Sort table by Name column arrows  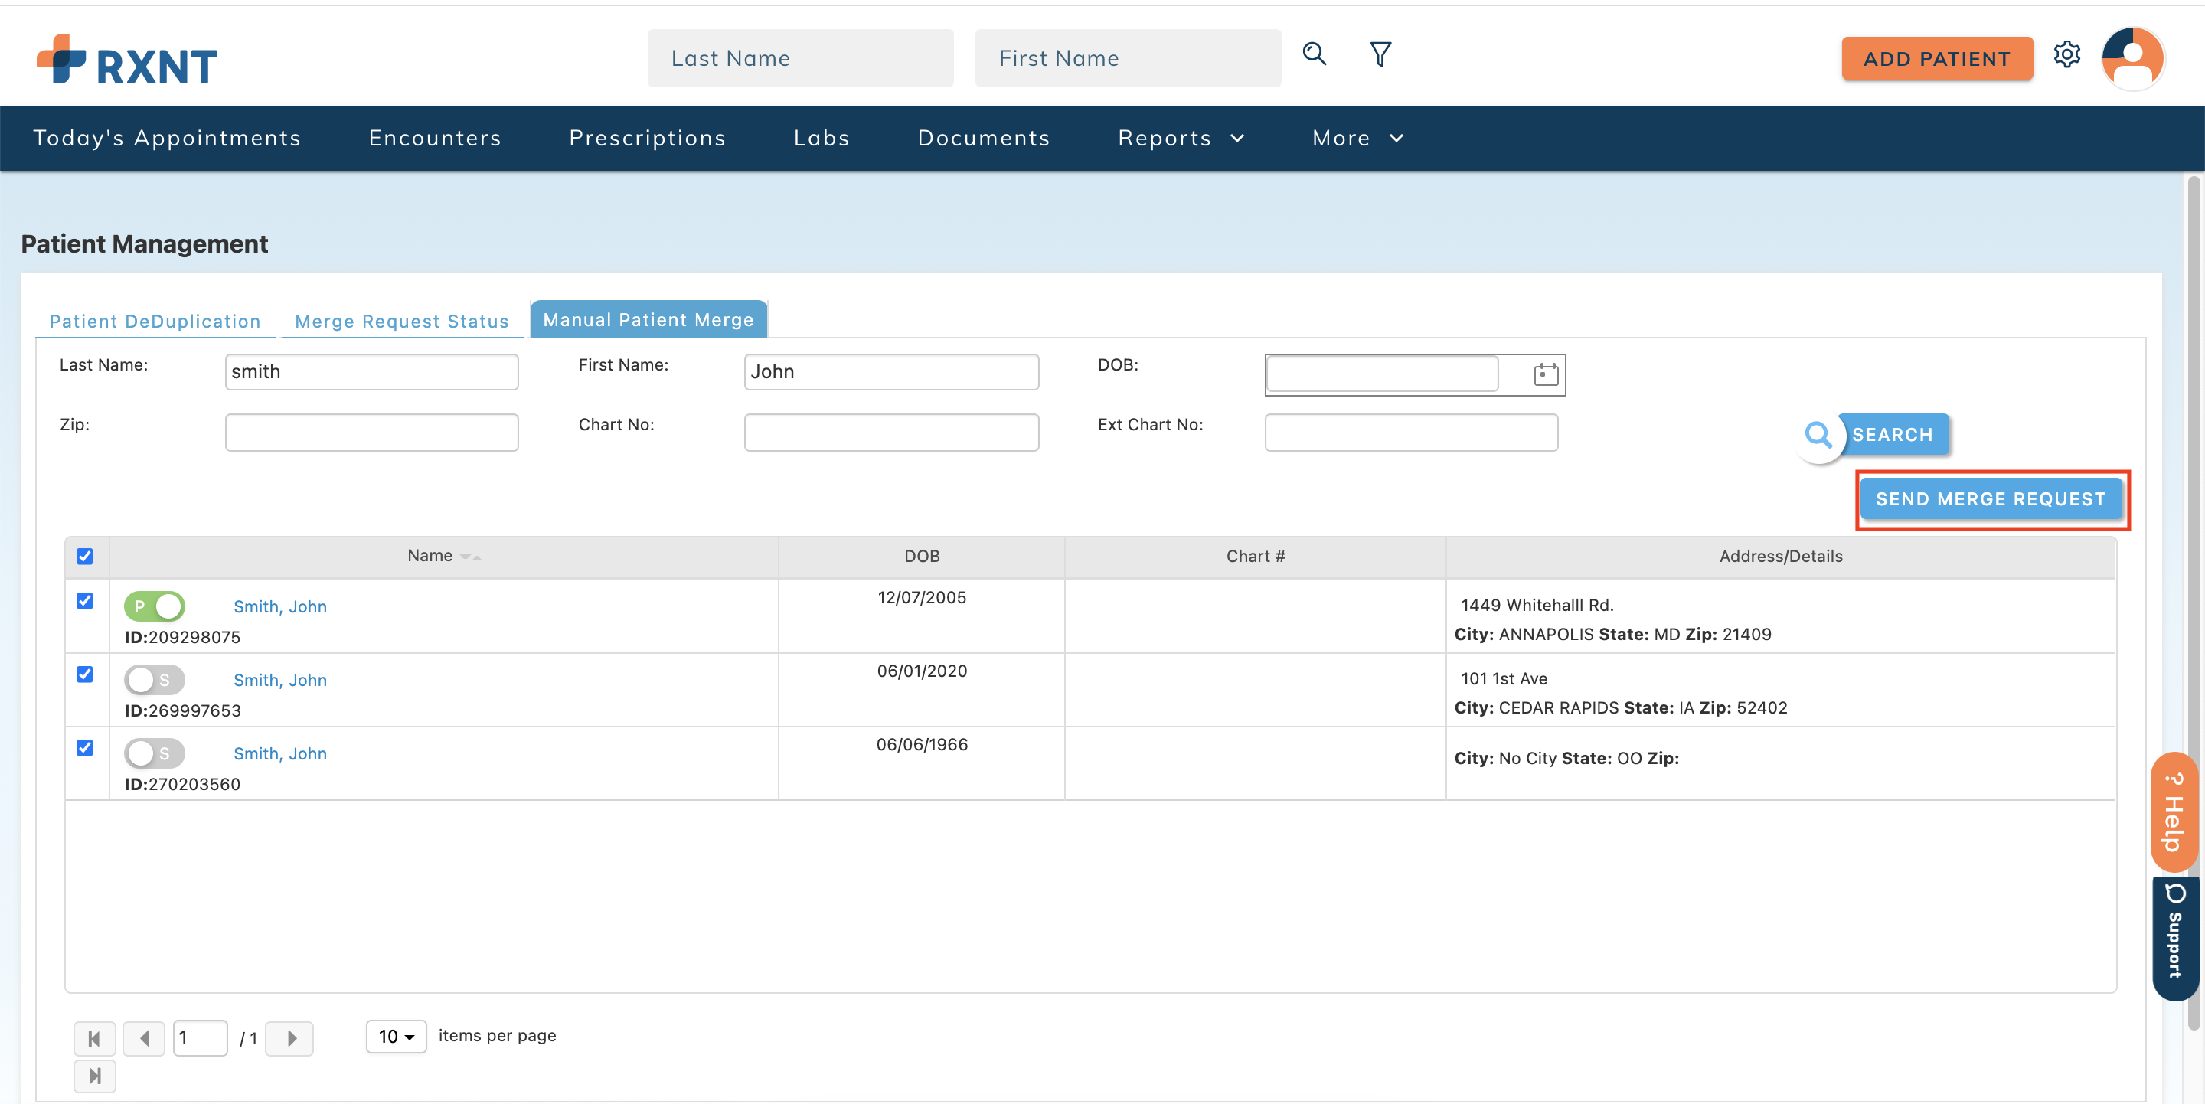click(471, 557)
